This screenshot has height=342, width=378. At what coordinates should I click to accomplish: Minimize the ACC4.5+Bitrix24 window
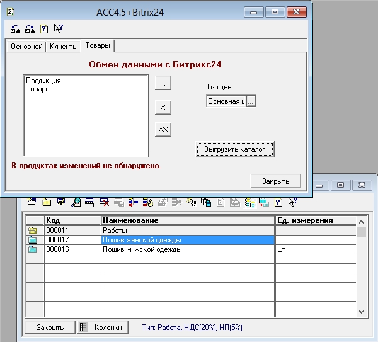pos(254,12)
